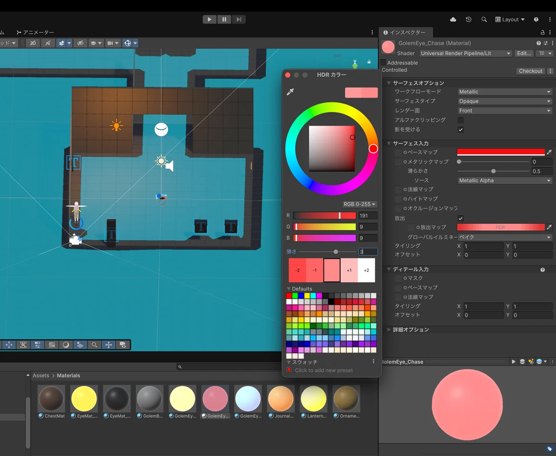Image resolution: width=556 pixels, height=456 pixels.
Task: Advance one frame with the Step button
Action: click(x=239, y=19)
